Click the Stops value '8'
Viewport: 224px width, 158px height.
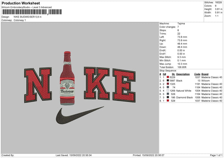(178, 30)
